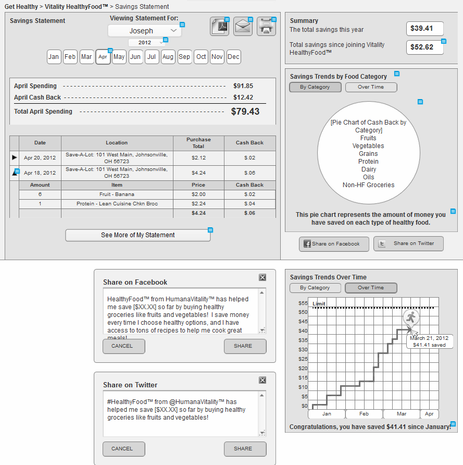Cancel the Share on Twitter dialog
The height and width of the screenshot is (465, 463).
[x=124, y=449]
